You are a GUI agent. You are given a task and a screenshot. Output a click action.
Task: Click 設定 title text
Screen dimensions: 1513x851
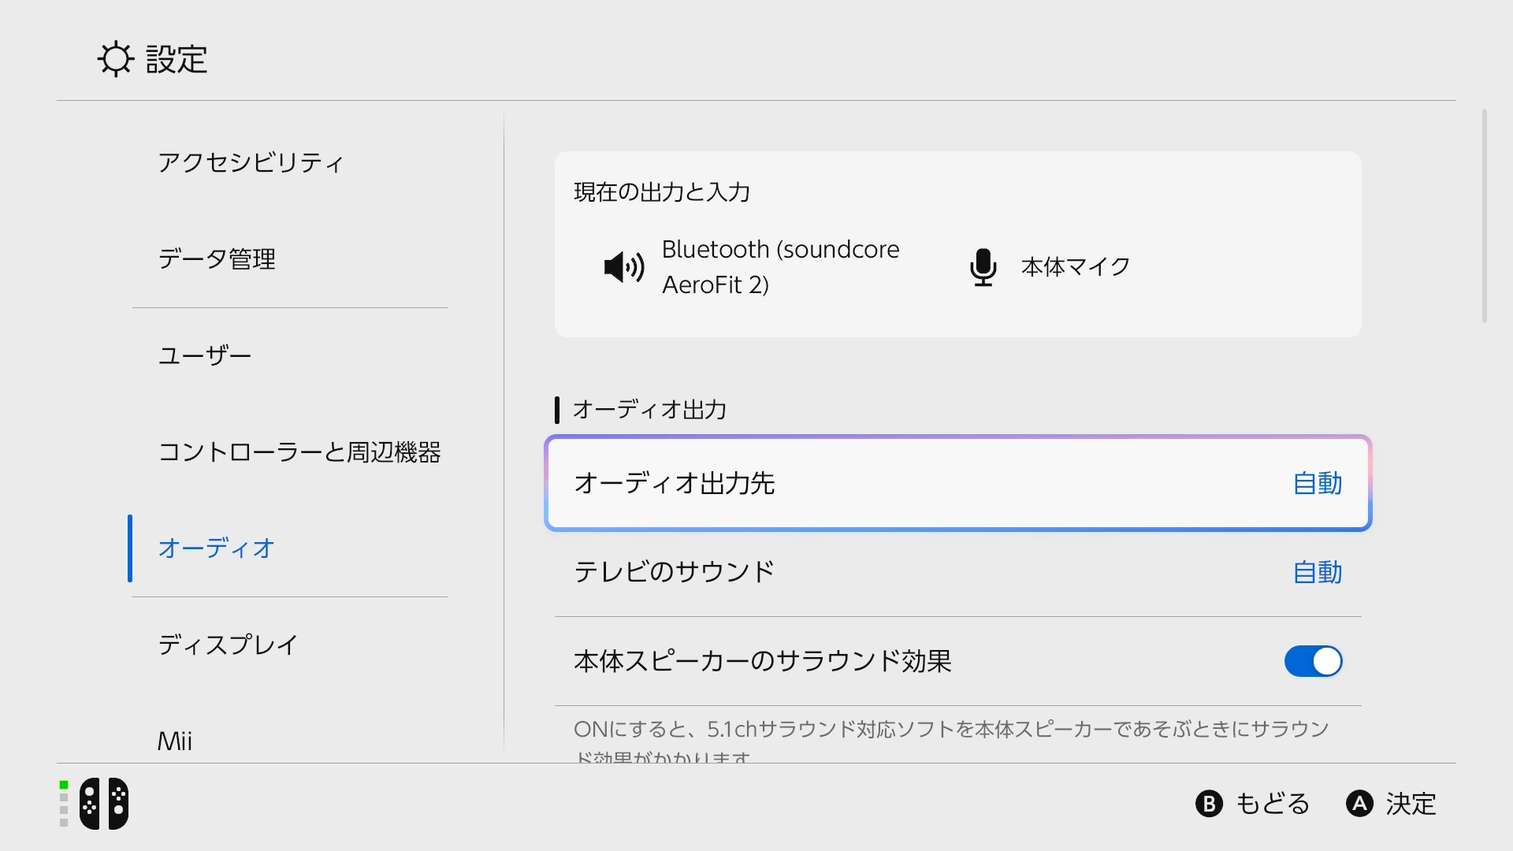tap(177, 59)
